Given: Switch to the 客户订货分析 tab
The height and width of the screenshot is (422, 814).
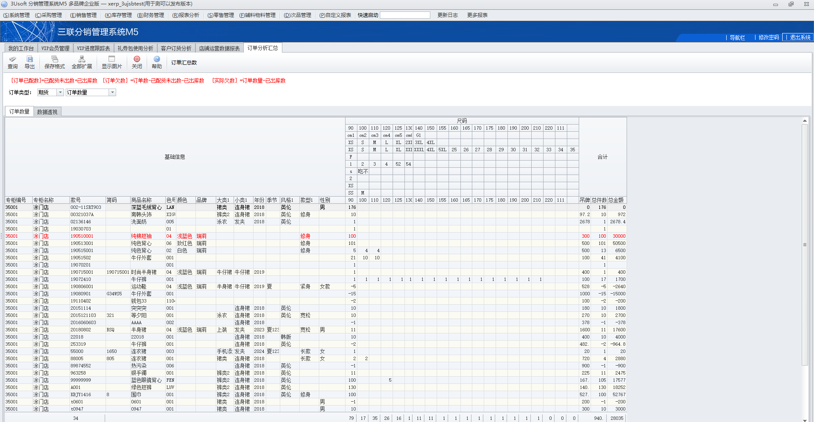Looking at the screenshot, I should (176, 48).
